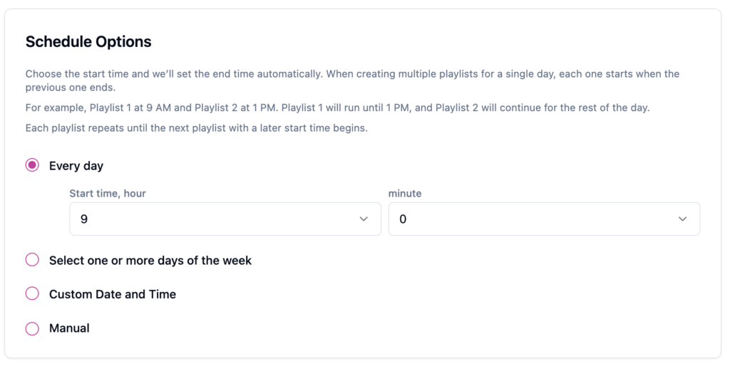Click the value 9 in the hour field

coord(84,219)
